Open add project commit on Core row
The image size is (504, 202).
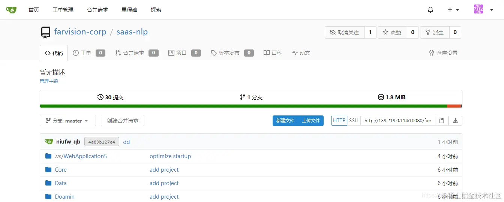[164, 169]
